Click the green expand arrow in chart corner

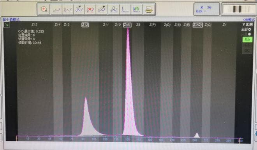(x=7, y=25)
